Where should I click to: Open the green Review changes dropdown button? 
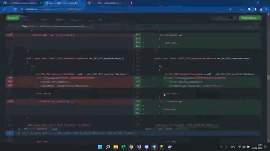(x=250, y=18)
